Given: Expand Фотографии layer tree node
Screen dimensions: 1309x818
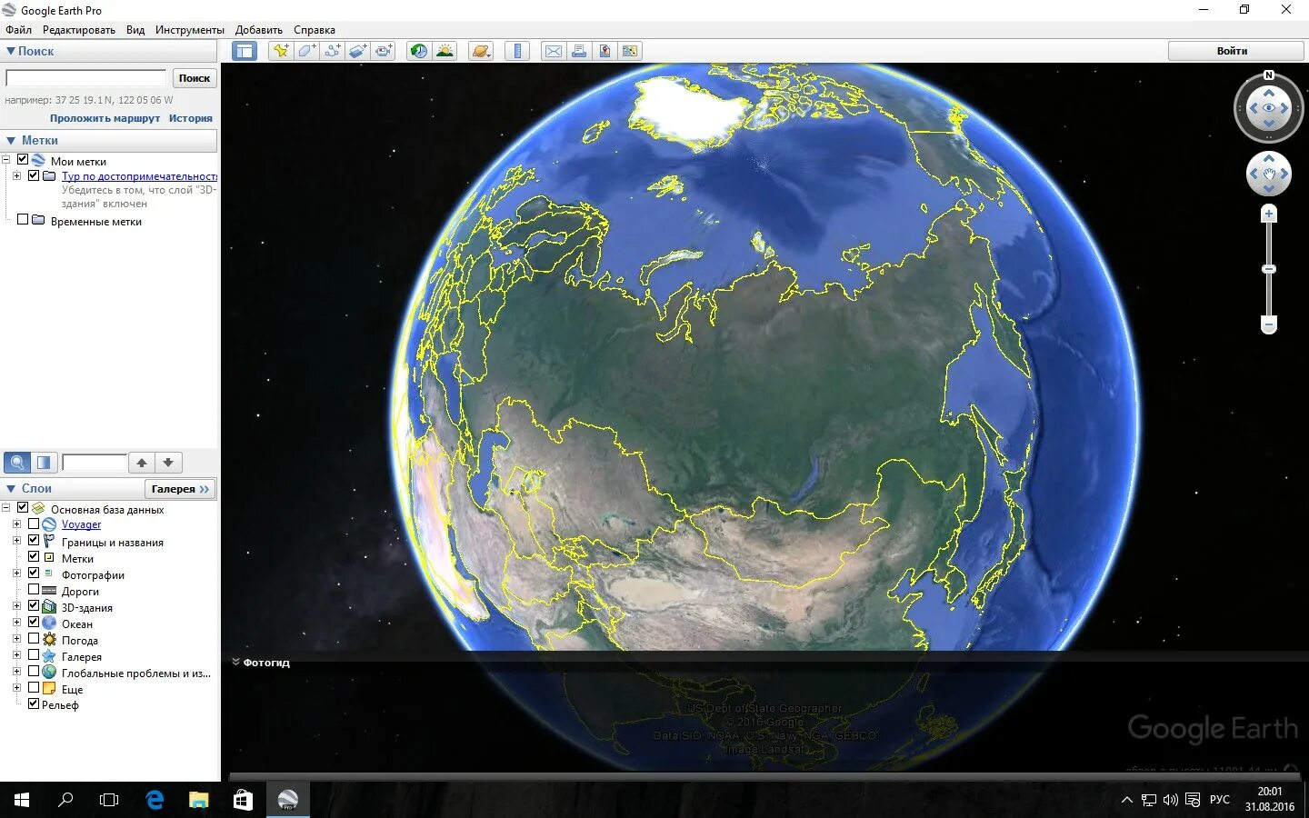Looking at the screenshot, I should click(x=16, y=574).
